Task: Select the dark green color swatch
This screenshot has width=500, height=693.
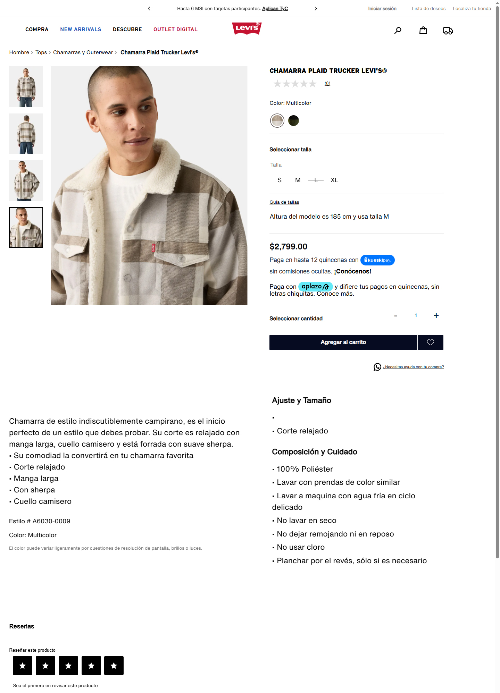Action: [x=293, y=121]
